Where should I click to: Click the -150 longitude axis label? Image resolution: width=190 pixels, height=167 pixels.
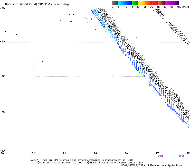pos(3,153)
